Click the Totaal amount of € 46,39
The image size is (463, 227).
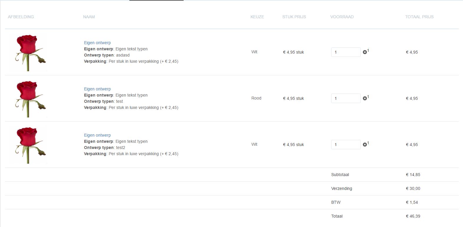click(x=413, y=216)
